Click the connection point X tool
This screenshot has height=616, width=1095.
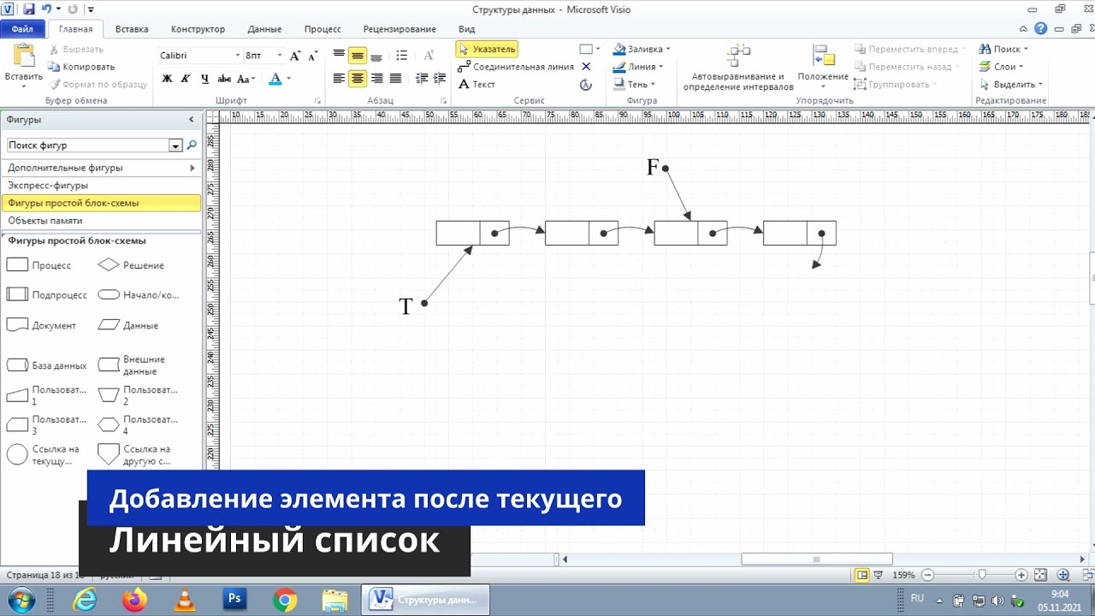coord(586,67)
